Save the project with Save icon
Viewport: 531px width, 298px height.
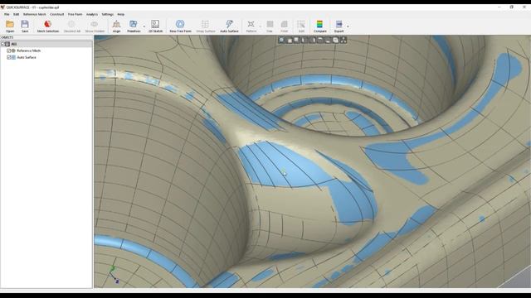click(25, 26)
